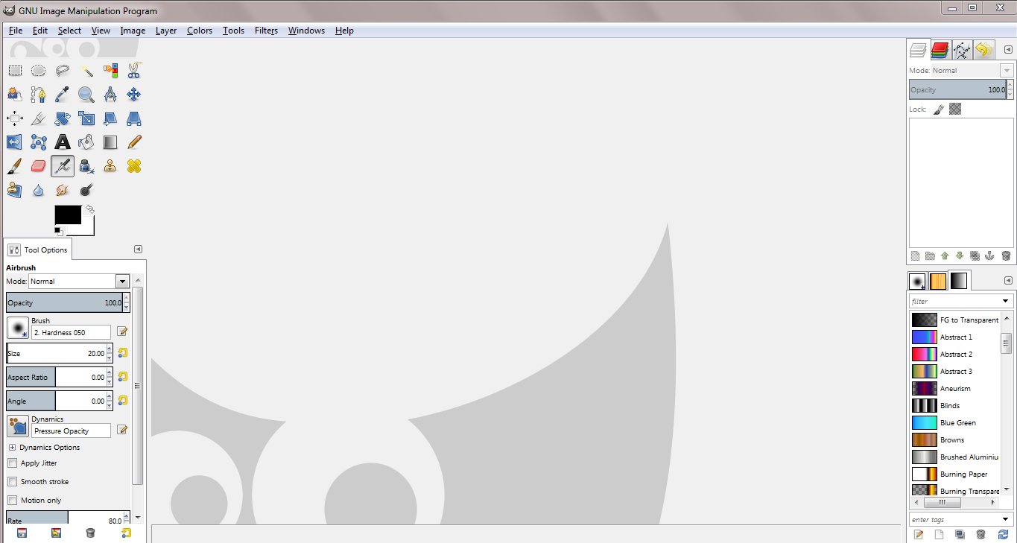1017x543 pixels.
Task: Click the brush name field Hardness 050
Action: click(72, 332)
